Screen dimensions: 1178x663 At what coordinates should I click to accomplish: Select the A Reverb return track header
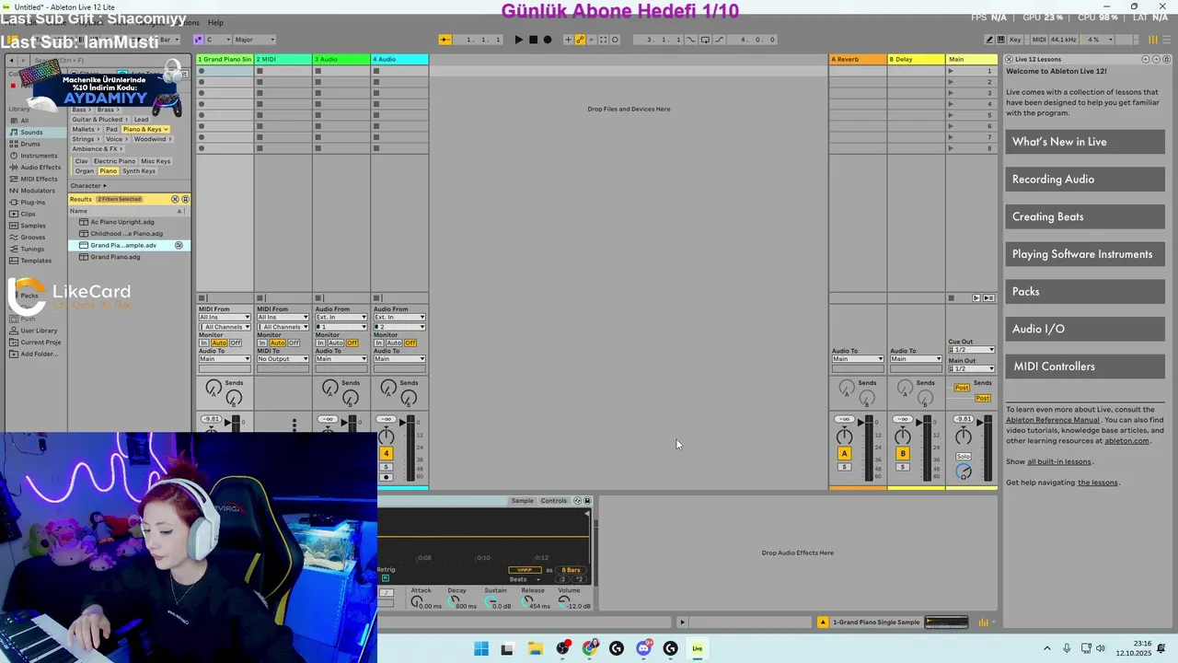(x=858, y=59)
